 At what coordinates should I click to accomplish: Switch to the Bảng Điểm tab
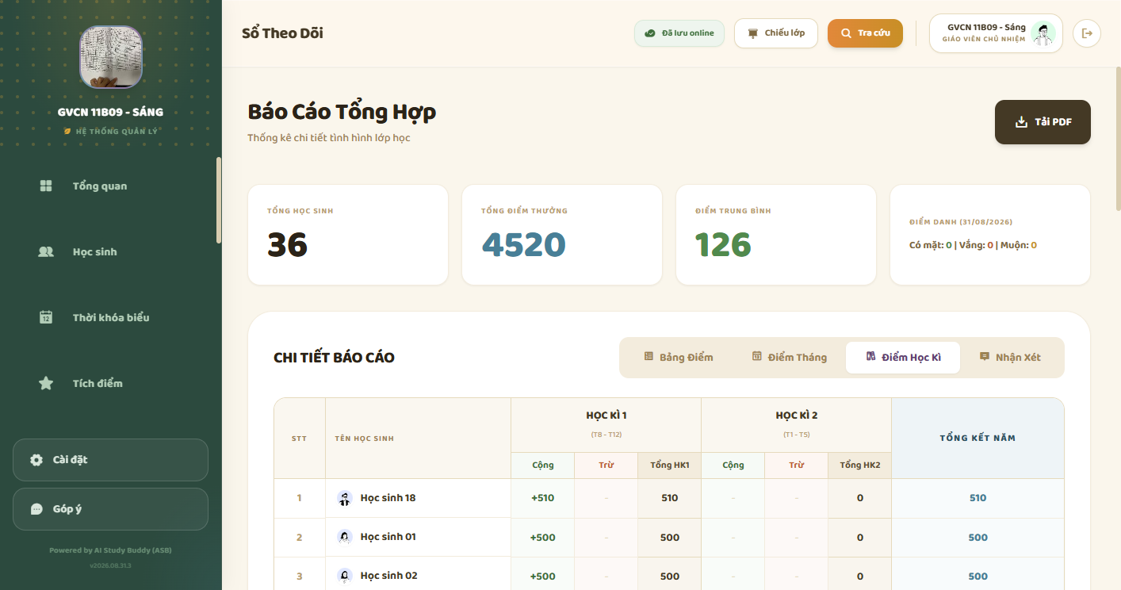pyautogui.click(x=678, y=358)
